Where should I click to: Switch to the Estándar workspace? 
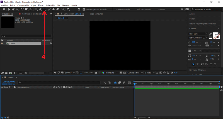point(161,9)
